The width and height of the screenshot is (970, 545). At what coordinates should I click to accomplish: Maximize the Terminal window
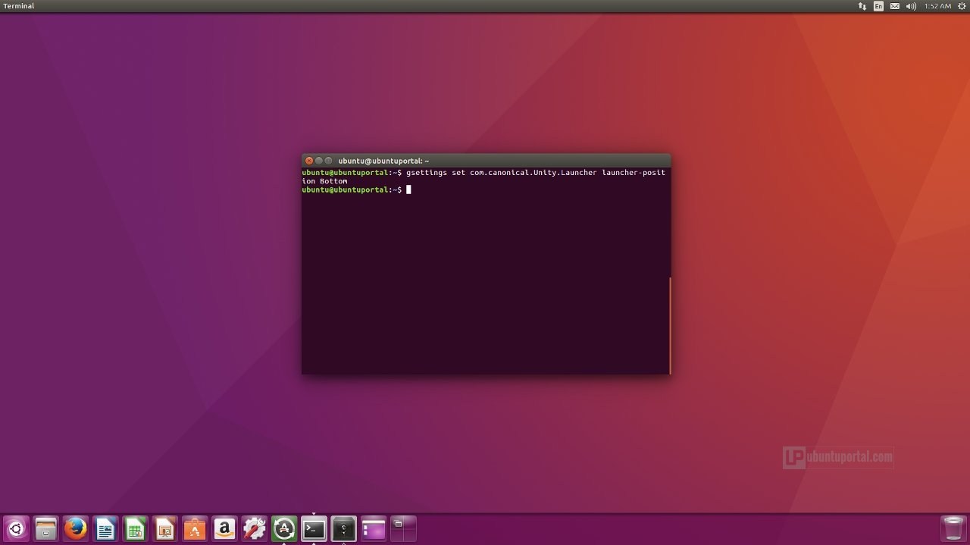point(329,161)
